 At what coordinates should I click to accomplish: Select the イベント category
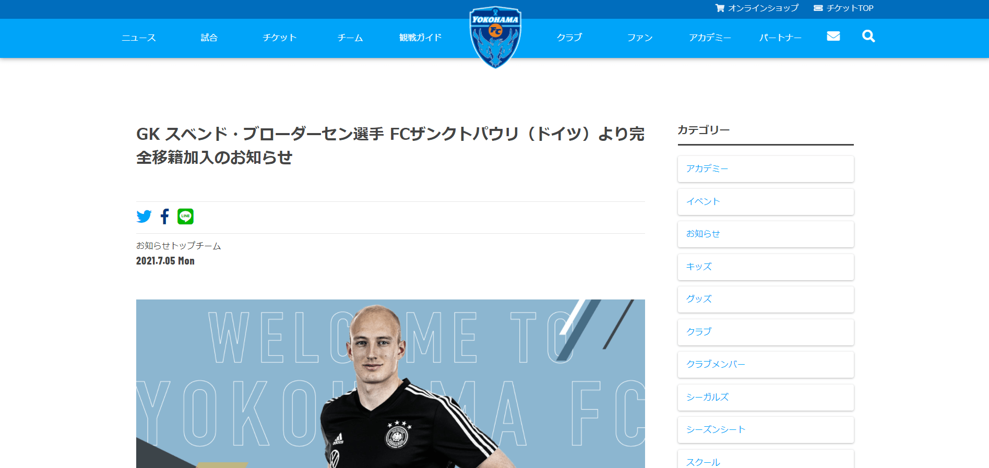[x=766, y=201]
